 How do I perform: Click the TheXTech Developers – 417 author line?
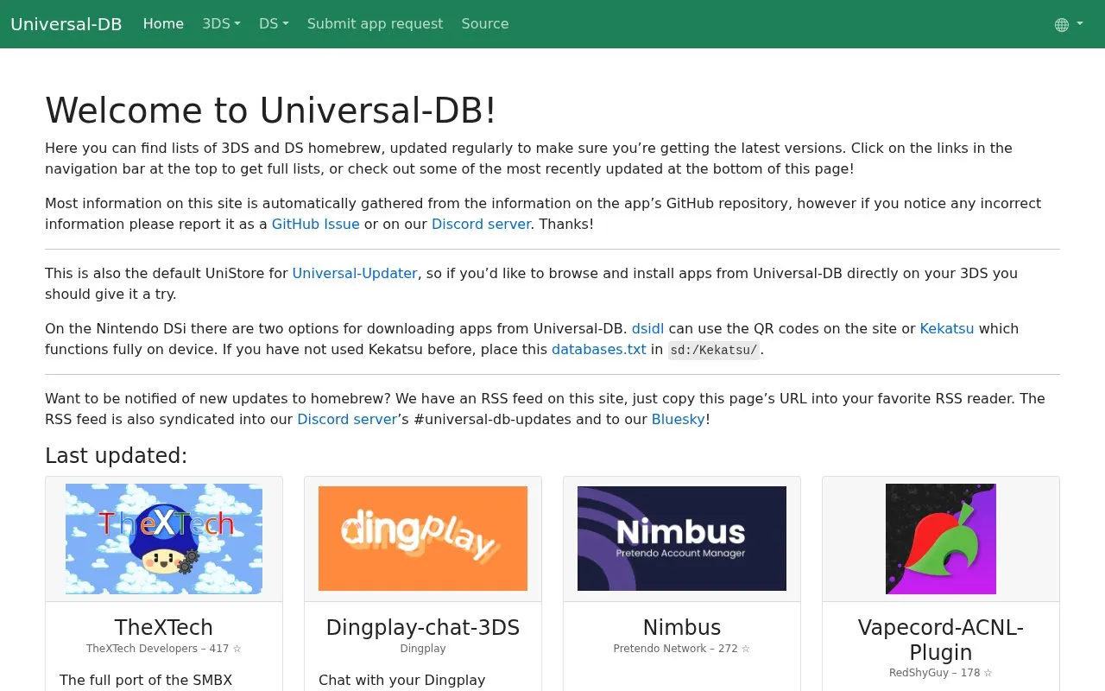164,649
